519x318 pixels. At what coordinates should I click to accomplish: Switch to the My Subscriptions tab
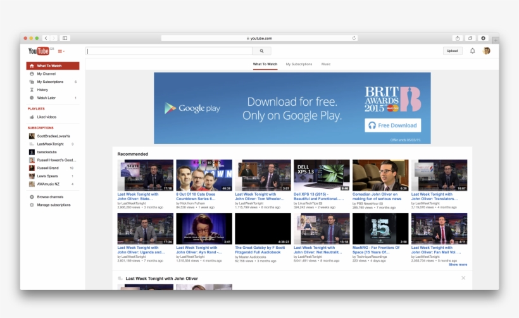pyautogui.click(x=299, y=64)
